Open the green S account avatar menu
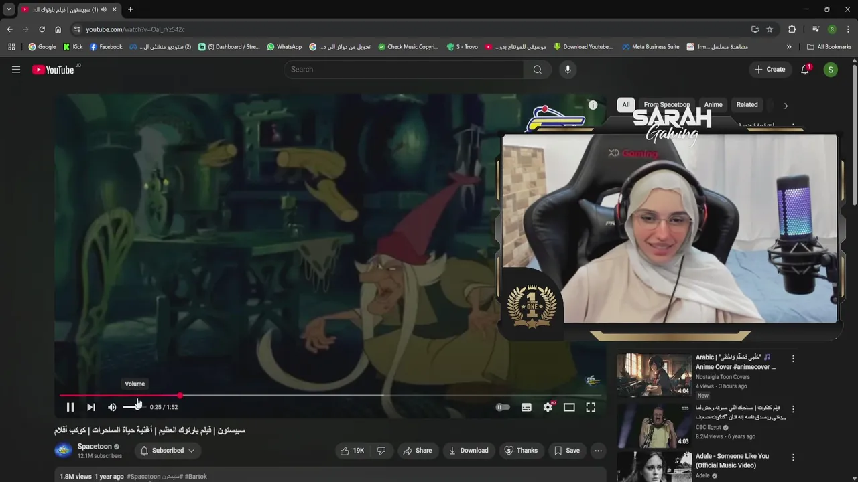Screen dimensions: 858x482 831,70
